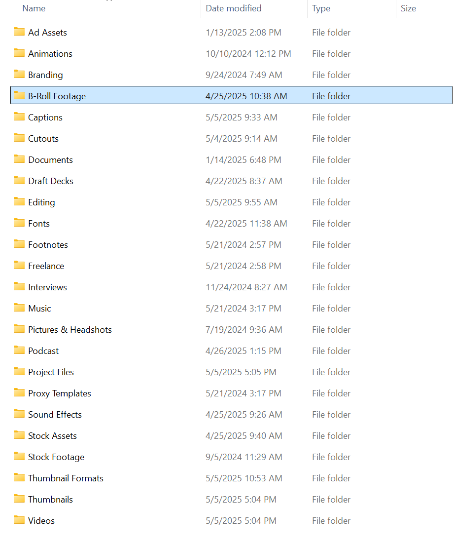Image resolution: width=454 pixels, height=546 pixels.
Task: Click the Project Files folder icon
Action: tap(19, 372)
